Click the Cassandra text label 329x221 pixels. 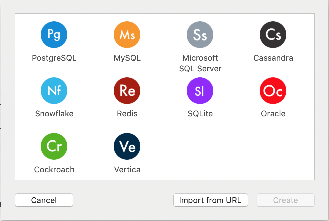point(273,58)
